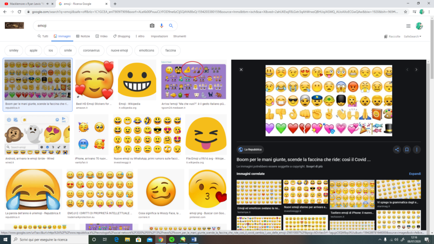Expand the Altro menu

point(140,36)
